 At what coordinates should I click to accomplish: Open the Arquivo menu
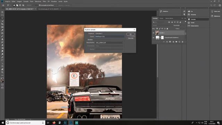pos(8,1)
